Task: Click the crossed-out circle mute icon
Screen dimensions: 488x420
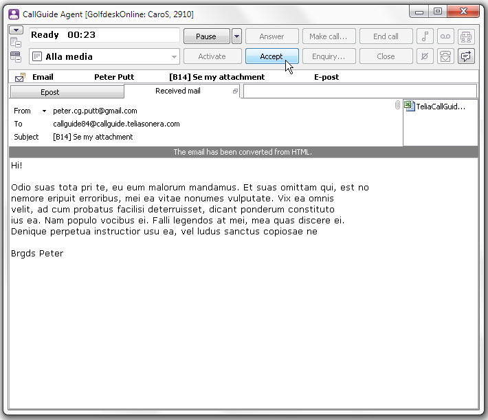Action: point(425,56)
